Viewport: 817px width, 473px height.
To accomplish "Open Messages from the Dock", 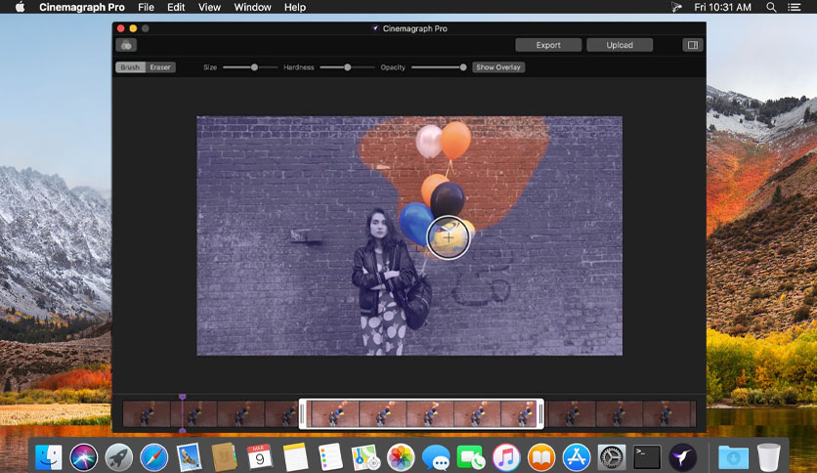I will click(436, 457).
